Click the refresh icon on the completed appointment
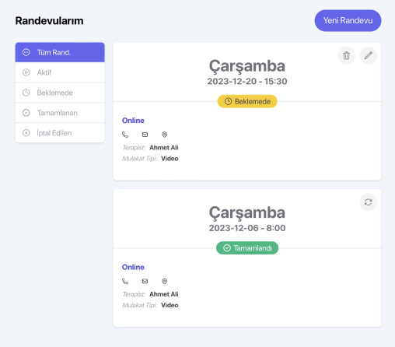Image resolution: width=395 pixels, height=347 pixels. click(x=368, y=202)
